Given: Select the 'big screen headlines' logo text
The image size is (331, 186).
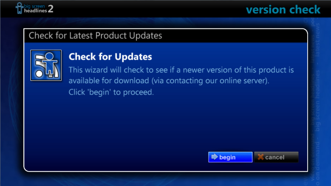Looking at the screenshot, I should tap(35, 8).
